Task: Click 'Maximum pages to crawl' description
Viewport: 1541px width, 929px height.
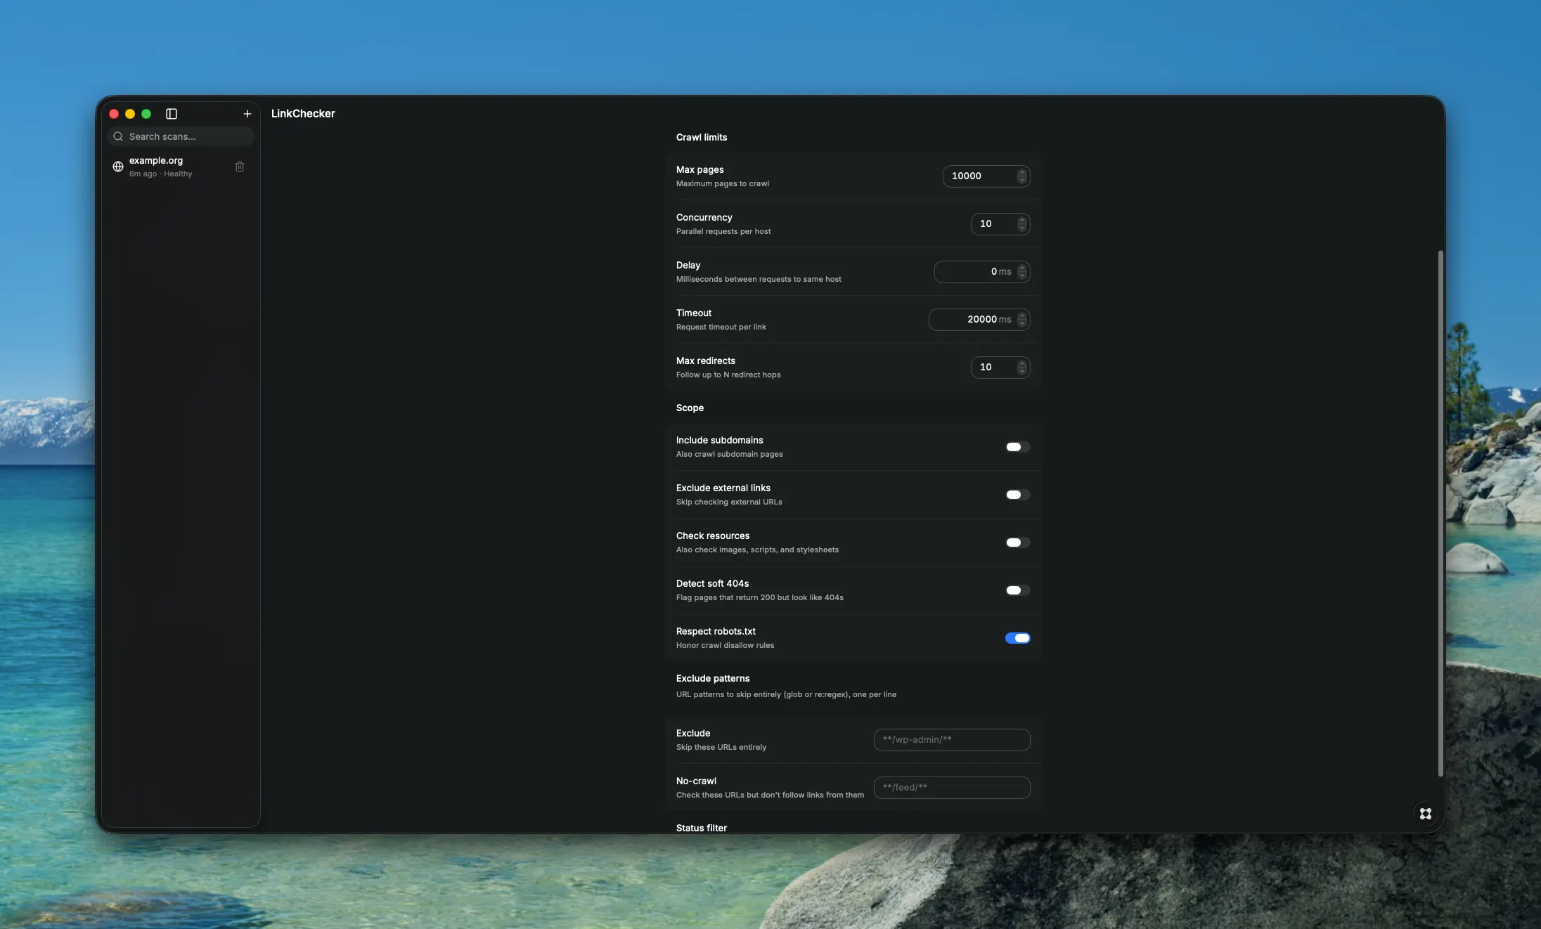Action: pyautogui.click(x=723, y=183)
